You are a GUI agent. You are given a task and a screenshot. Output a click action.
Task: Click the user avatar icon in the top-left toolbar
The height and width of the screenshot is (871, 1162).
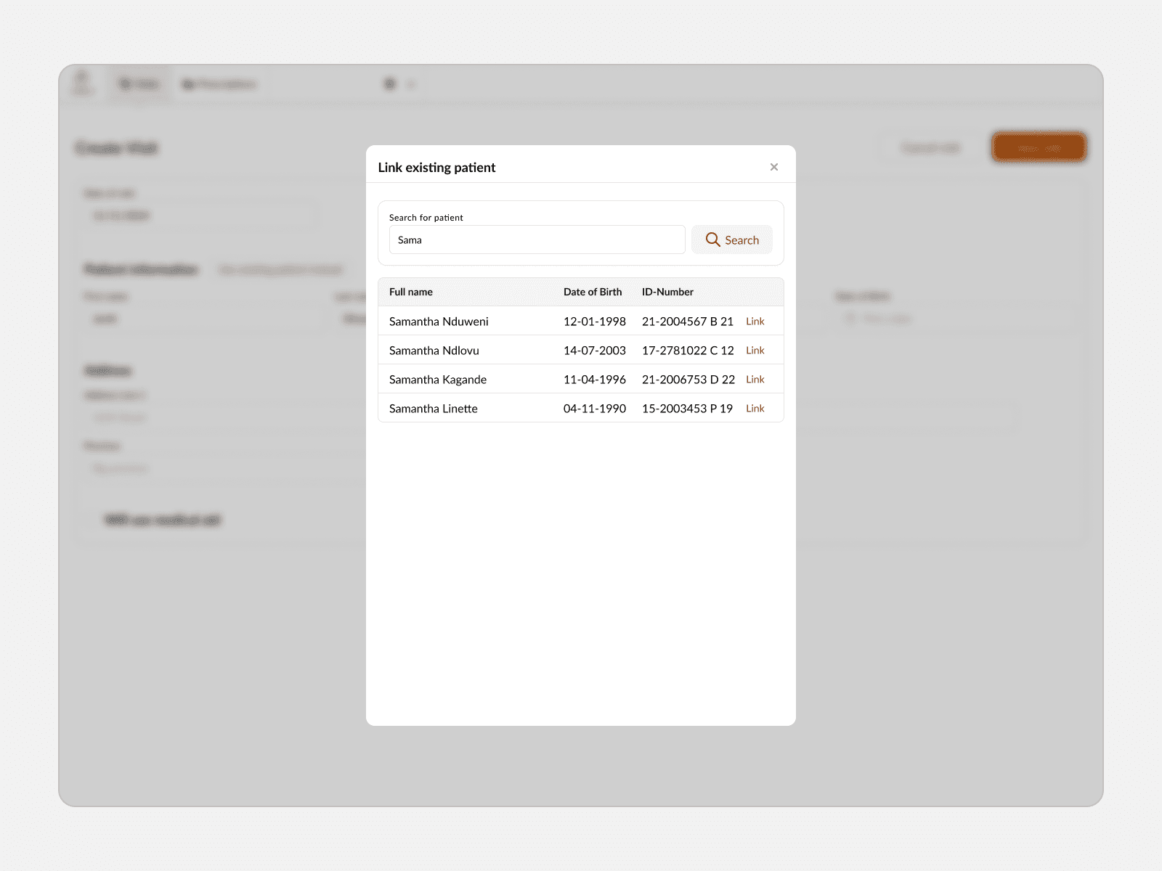82,83
